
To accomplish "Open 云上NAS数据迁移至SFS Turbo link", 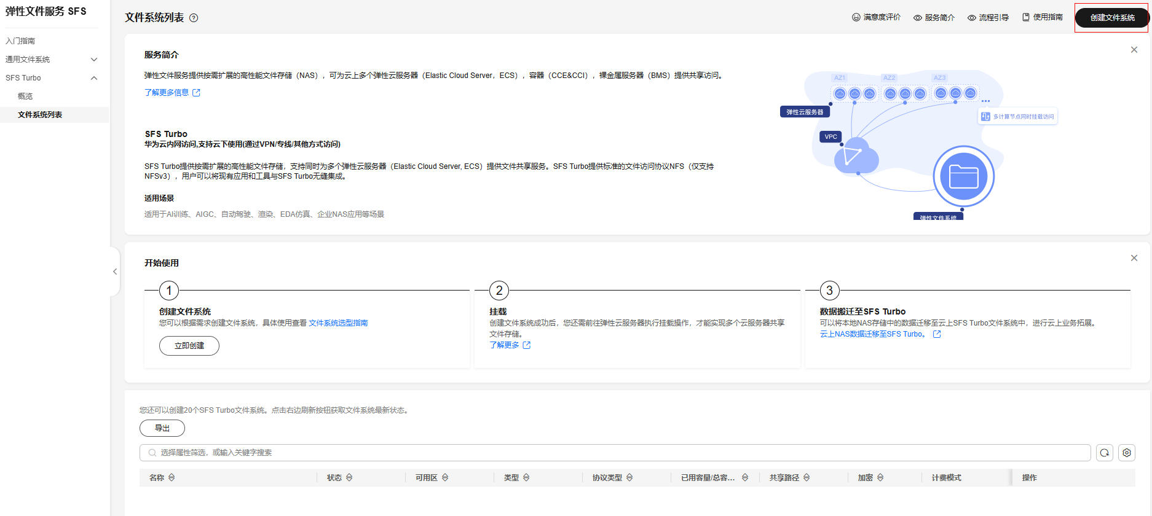I will pos(874,334).
